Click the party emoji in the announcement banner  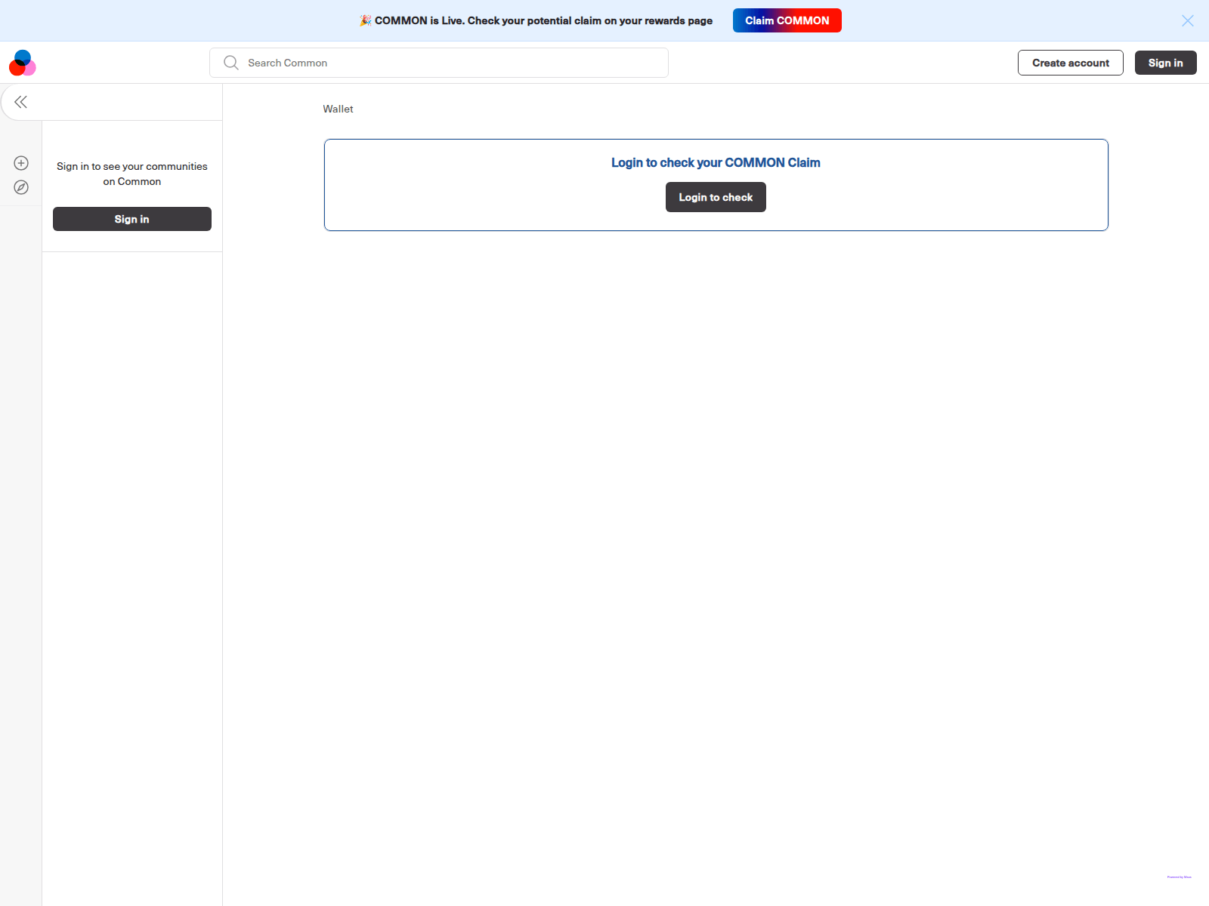[x=365, y=20]
